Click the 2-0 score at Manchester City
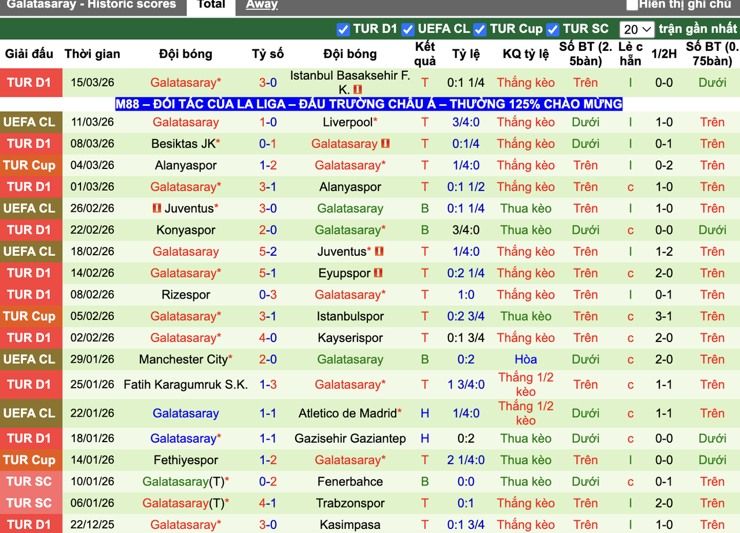 [x=268, y=359]
